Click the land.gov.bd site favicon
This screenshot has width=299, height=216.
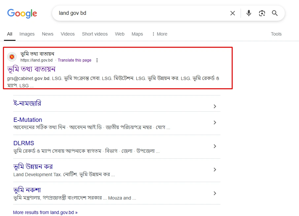(x=12, y=57)
